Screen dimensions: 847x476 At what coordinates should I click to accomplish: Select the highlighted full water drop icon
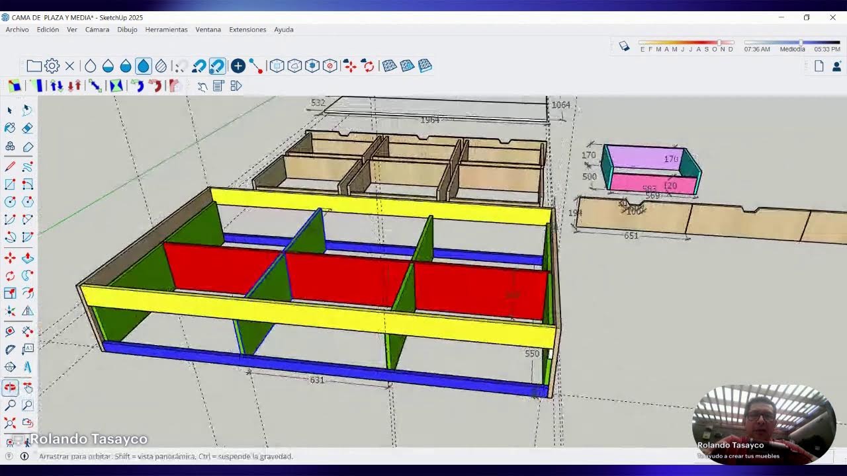144,66
